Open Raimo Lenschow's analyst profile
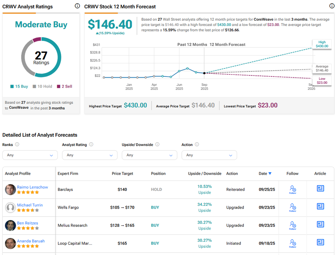This screenshot has height=255, width=335. pos(32,187)
